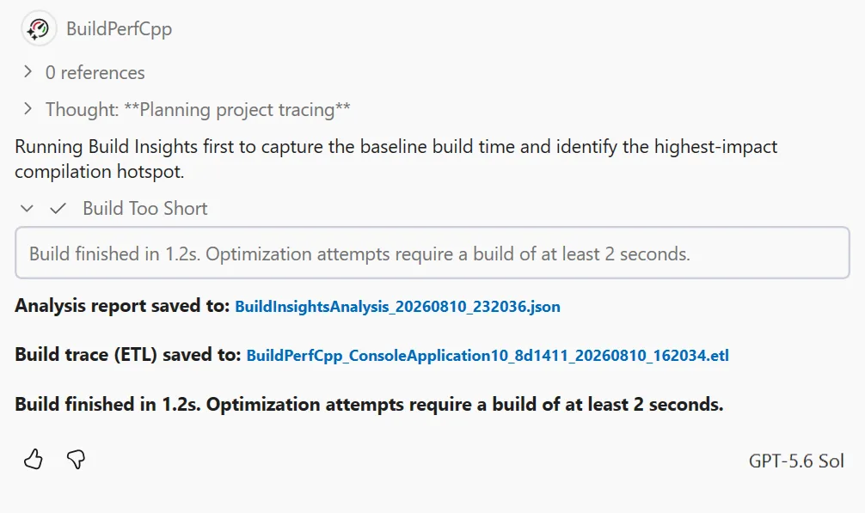This screenshot has width=865, height=513.
Task: Click the checkmark beside Build Too Short
Action: tap(58, 208)
